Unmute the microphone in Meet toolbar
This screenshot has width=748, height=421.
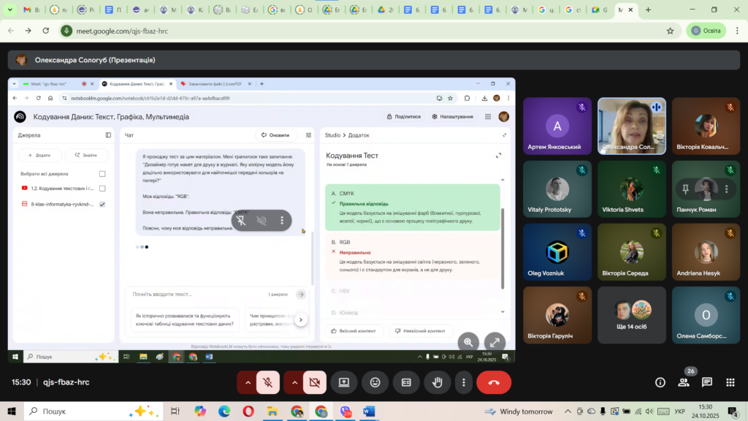tap(269, 382)
